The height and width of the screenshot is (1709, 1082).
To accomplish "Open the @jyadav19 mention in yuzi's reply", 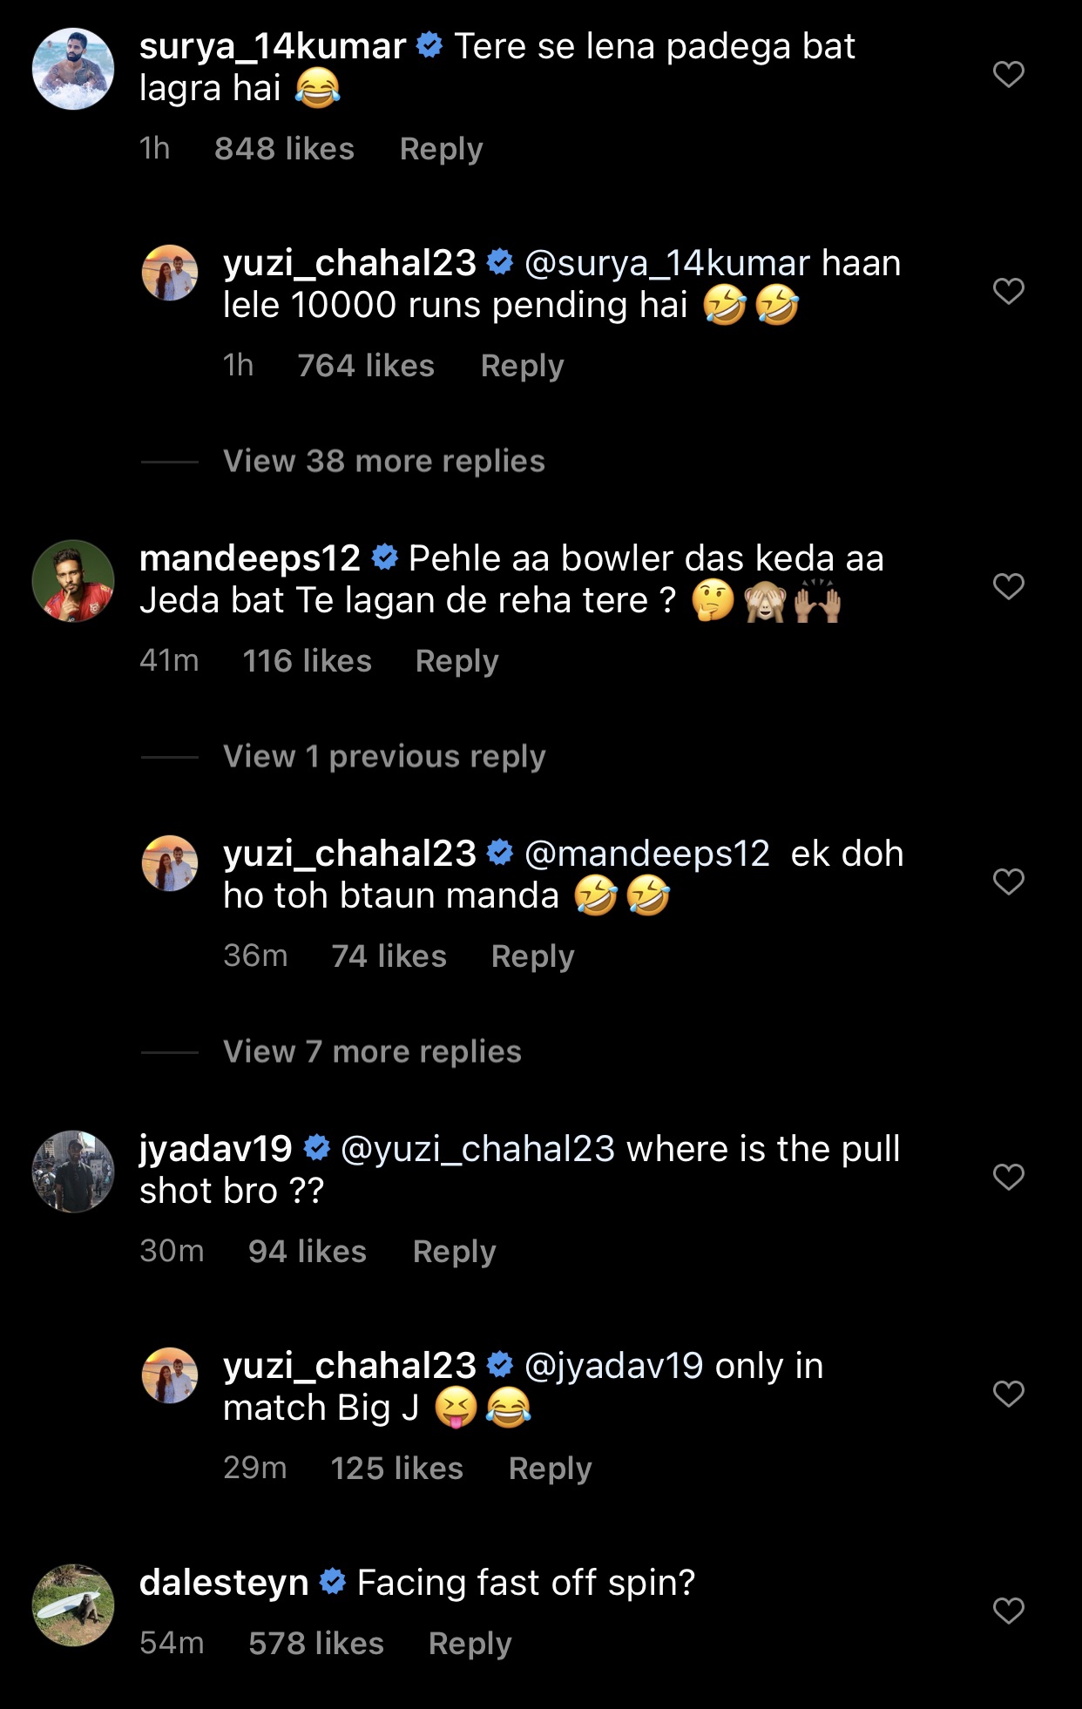I will [613, 1366].
